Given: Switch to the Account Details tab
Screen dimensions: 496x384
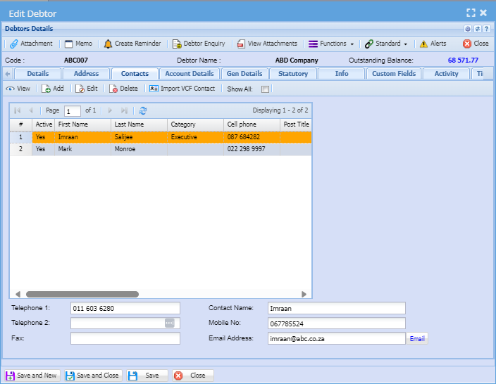Looking at the screenshot, I should (189, 74).
